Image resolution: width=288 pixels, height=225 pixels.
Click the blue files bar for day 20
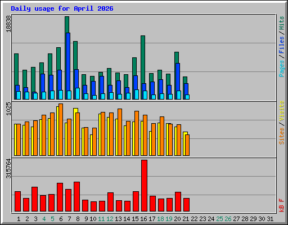pos(178,77)
